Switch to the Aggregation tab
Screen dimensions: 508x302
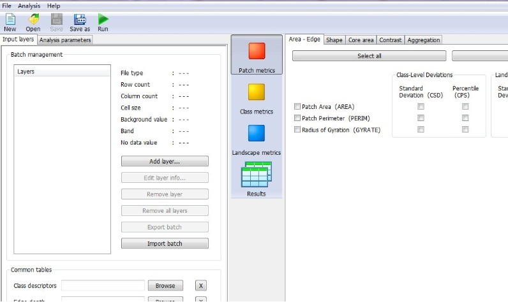(424, 40)
